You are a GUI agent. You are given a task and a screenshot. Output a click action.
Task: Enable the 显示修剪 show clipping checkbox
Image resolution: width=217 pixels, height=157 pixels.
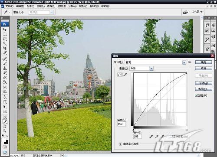pyautogui.click(x=171, y=136)
